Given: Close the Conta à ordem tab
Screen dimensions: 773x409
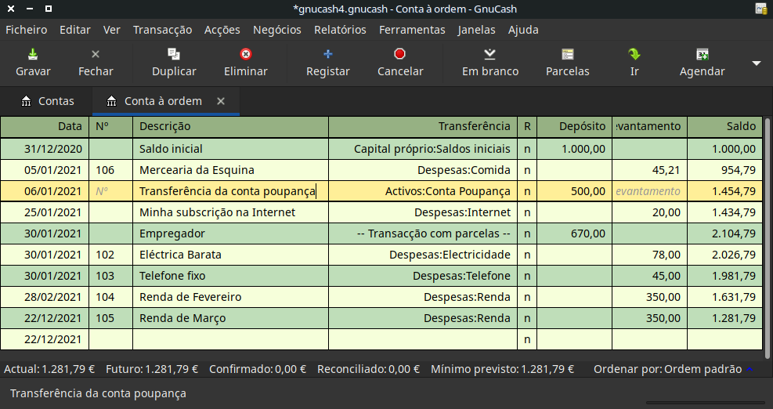Looking at the screenshot, I should (221, 101).
